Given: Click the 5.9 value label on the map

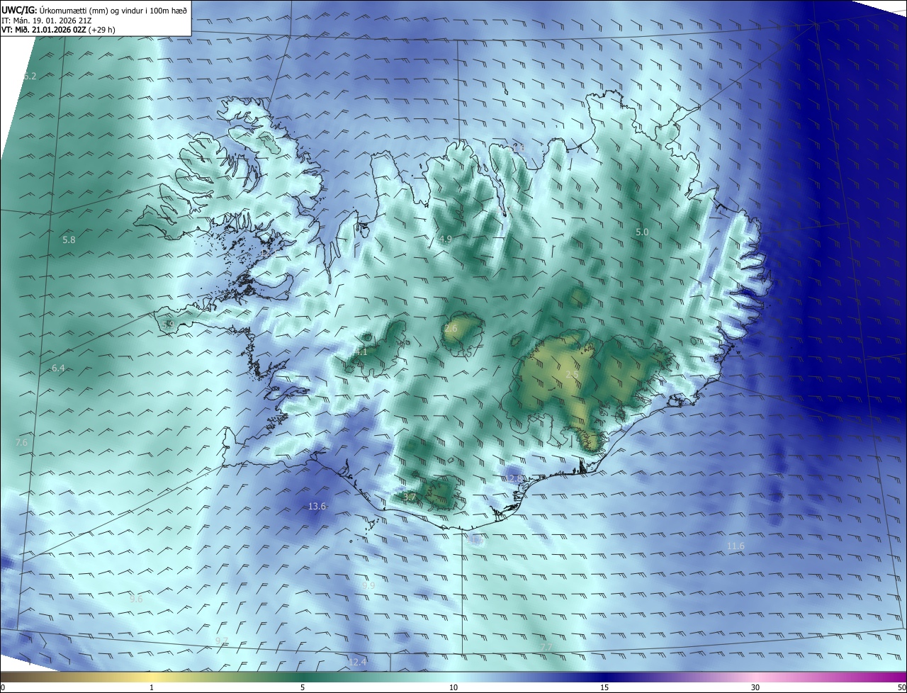Looking at the screenshot, I should pos(168,325).
